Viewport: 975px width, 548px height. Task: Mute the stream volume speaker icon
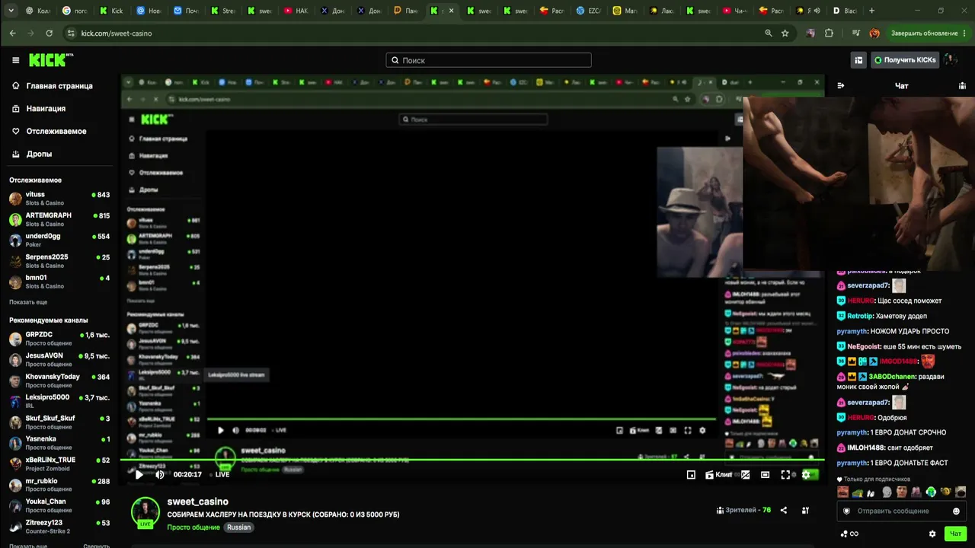(160, 474)
